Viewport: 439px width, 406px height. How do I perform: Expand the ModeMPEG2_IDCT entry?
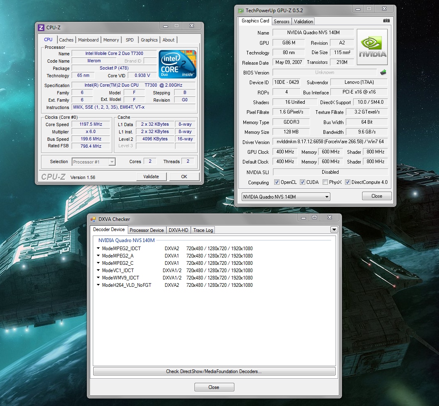(x=98, y=248)
